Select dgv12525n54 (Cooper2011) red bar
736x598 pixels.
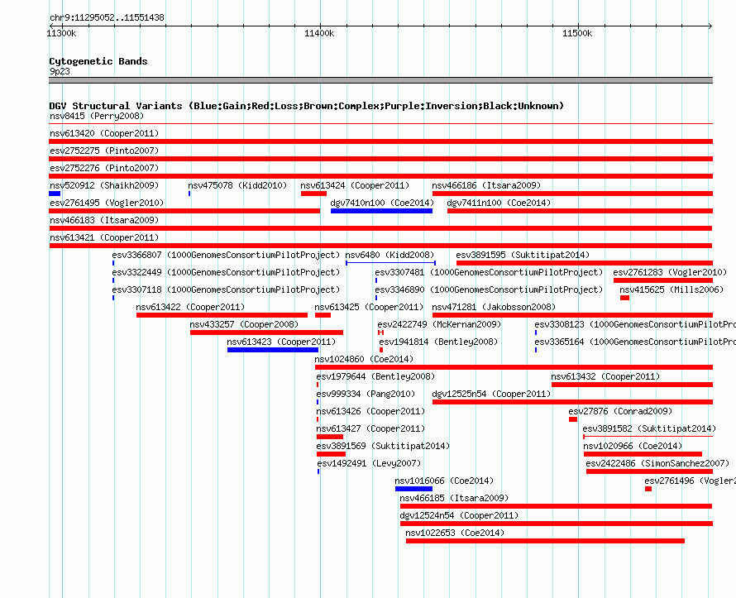click(x=572, y=402)
